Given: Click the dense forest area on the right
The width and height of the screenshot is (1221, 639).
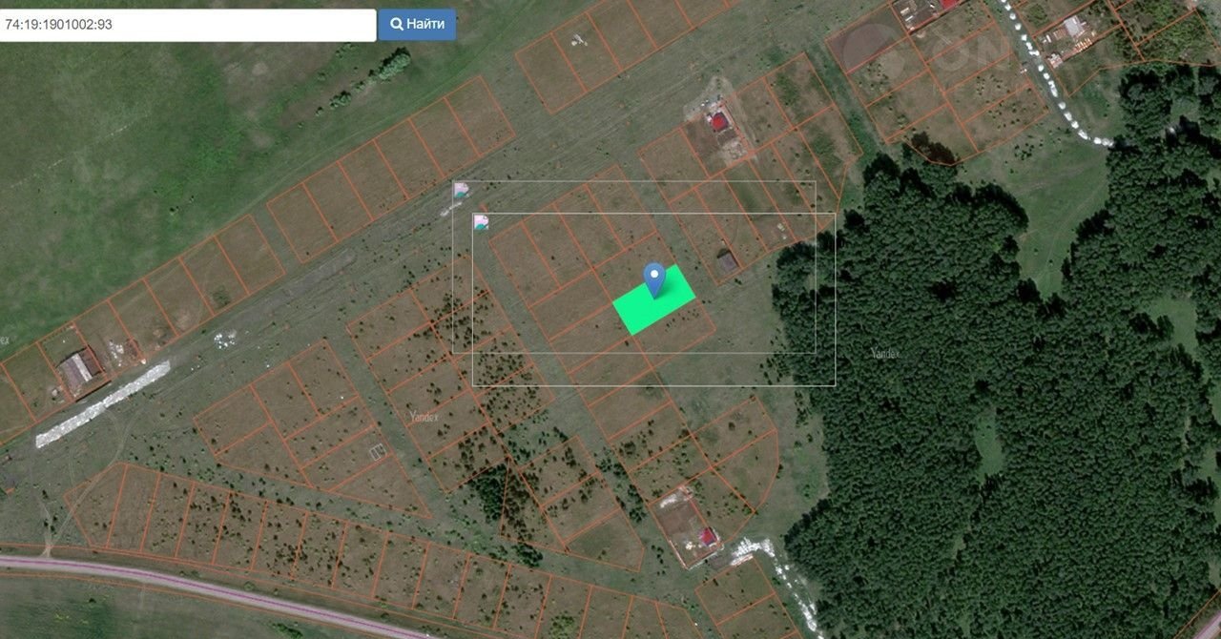Looking at the screenshot, I should pyautogui.click(x=1002, y=429).
